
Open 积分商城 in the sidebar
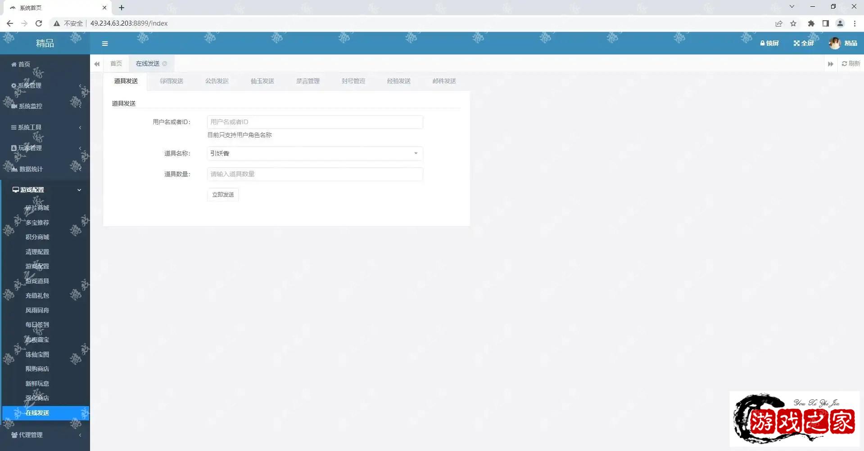coord(37,237)
